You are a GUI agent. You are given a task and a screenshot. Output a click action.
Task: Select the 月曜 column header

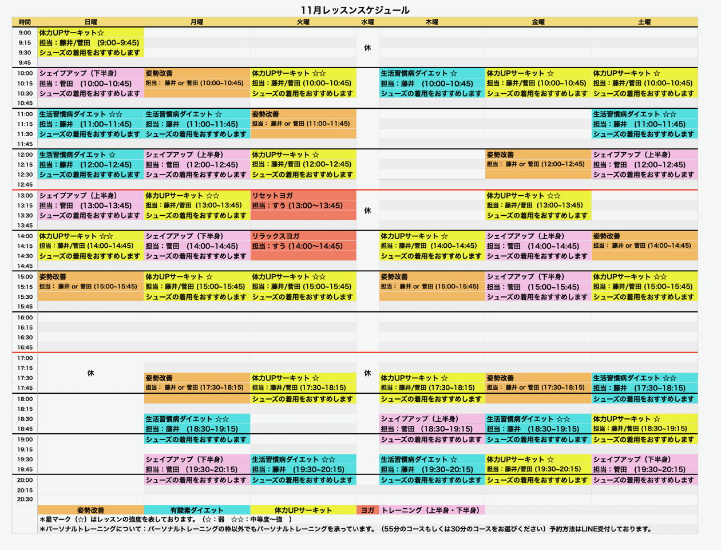tap(197, 22)
